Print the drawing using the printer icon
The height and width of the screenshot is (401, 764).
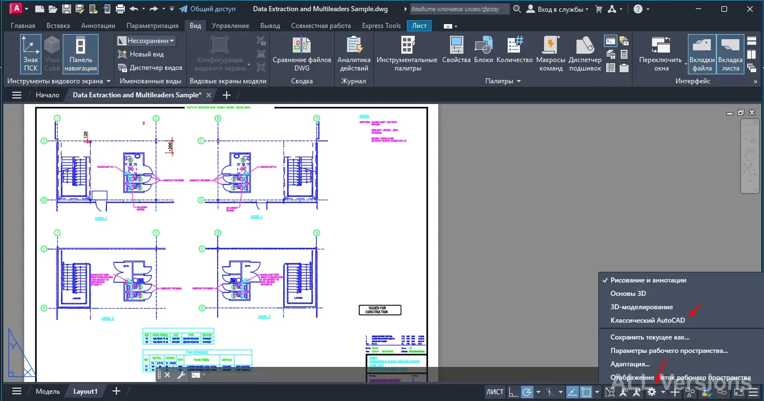coord(120,9)
